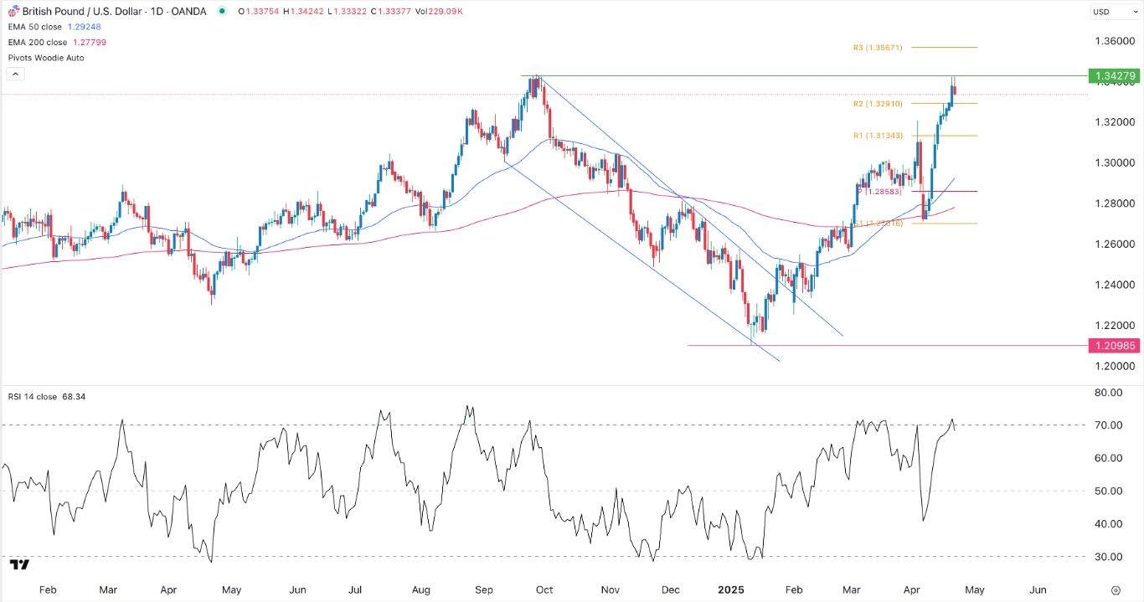
Task: Collapse the indicator legend with chevron
Action: tap(14, 74)
